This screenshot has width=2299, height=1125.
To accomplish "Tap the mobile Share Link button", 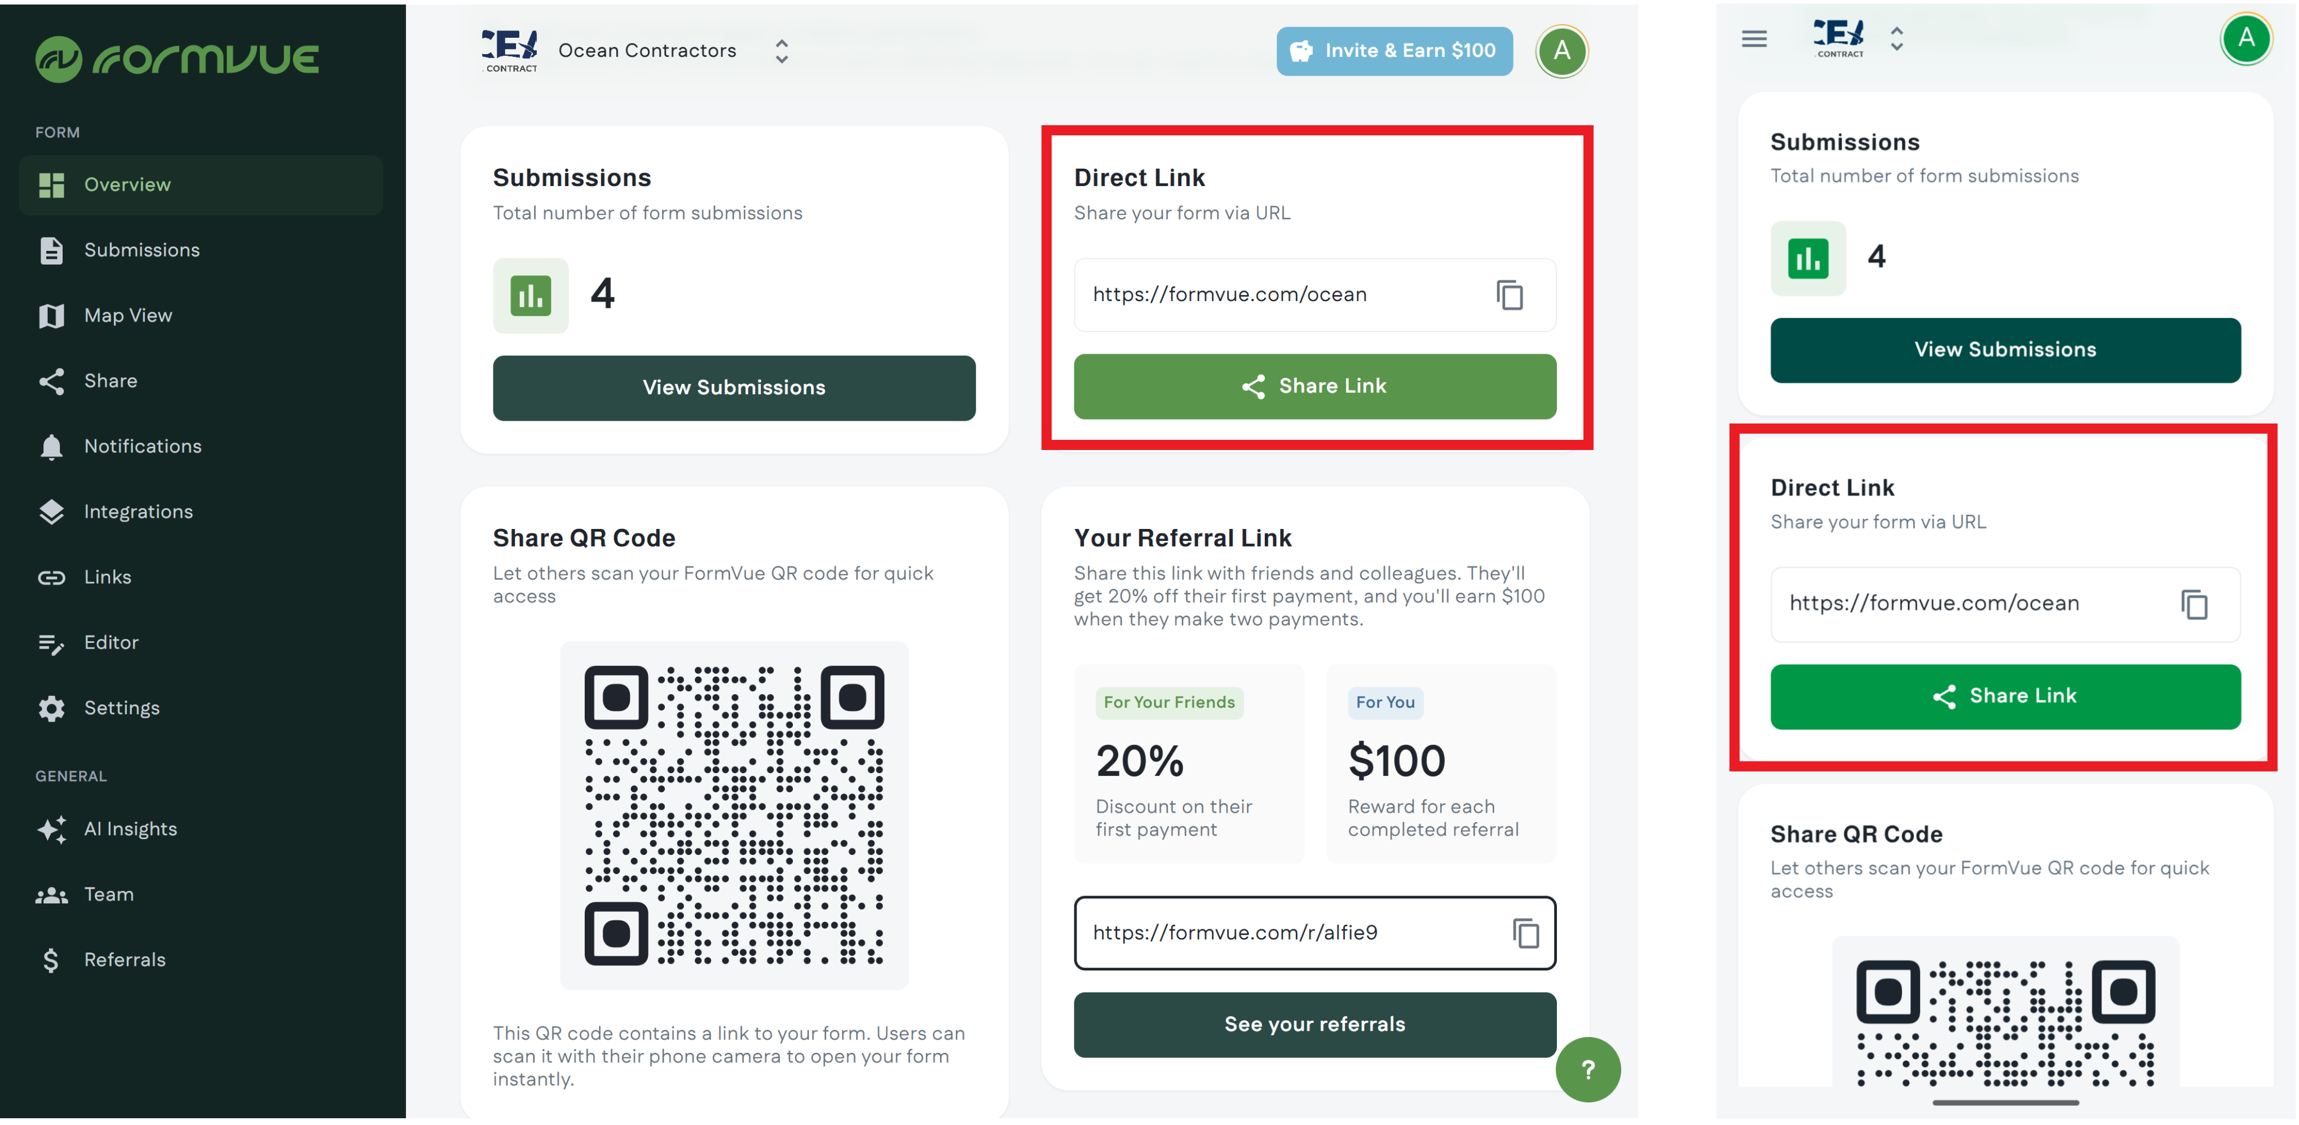I will (2005, 697).
